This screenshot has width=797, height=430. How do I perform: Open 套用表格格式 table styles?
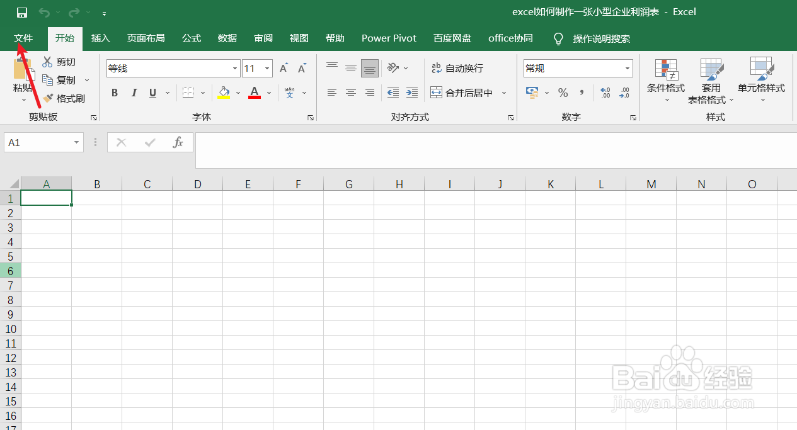point(711,81)
